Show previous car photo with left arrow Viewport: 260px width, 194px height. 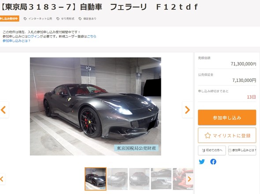[4, 110]
